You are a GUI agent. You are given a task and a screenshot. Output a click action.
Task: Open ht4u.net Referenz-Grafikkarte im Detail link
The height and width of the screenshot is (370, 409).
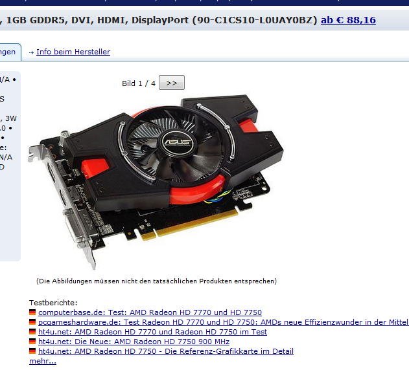pos(166,351)
